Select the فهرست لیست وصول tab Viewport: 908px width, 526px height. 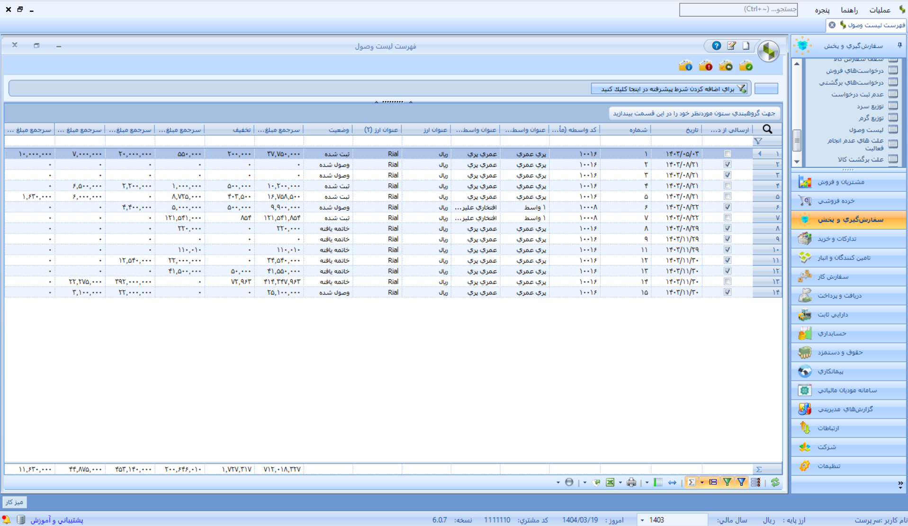pyautogui.click(x=867, y=25)
